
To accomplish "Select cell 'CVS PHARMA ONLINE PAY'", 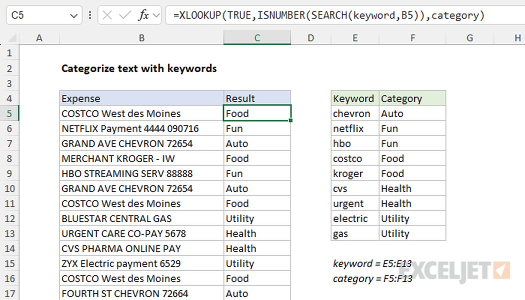I will 141,248.
